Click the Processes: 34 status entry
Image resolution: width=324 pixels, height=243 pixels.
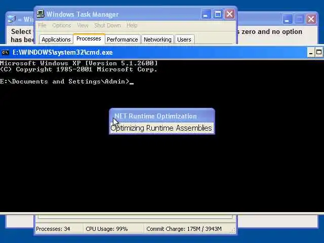coord(53,229)
